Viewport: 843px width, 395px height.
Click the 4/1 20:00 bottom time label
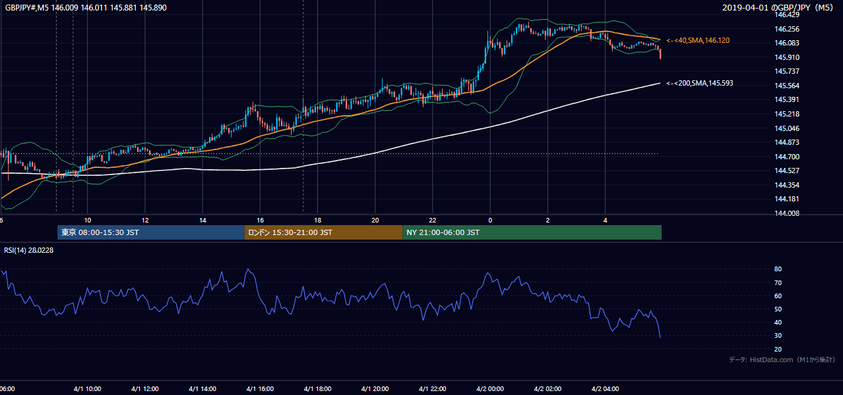click(375, 389)
